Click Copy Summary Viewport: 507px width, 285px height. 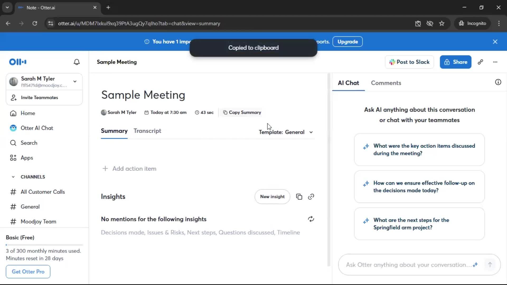click(x=242, y=112)
